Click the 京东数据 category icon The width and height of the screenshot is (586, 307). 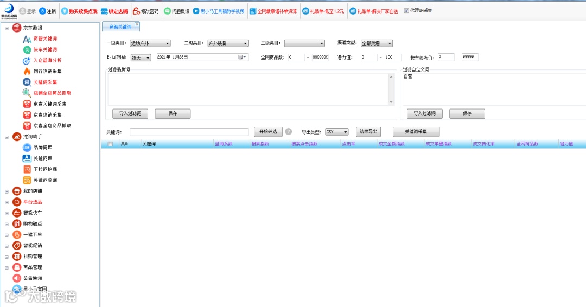(x=16, y=28)
